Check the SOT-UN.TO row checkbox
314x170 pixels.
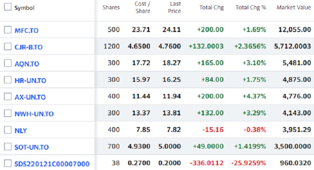8,147
